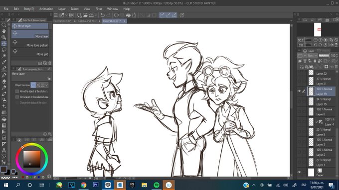Image resolution: width=339 pixels, height=190 pixels.
Task: Select Layer 5 in layer list
Action: click(x=322, y=132)
